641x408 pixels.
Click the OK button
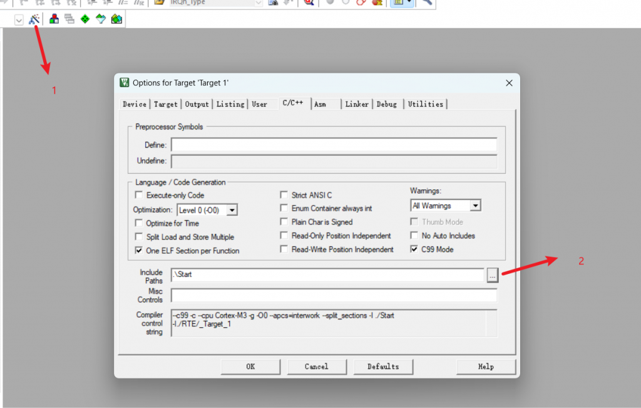pyautogui.click(x=250, y=367)
